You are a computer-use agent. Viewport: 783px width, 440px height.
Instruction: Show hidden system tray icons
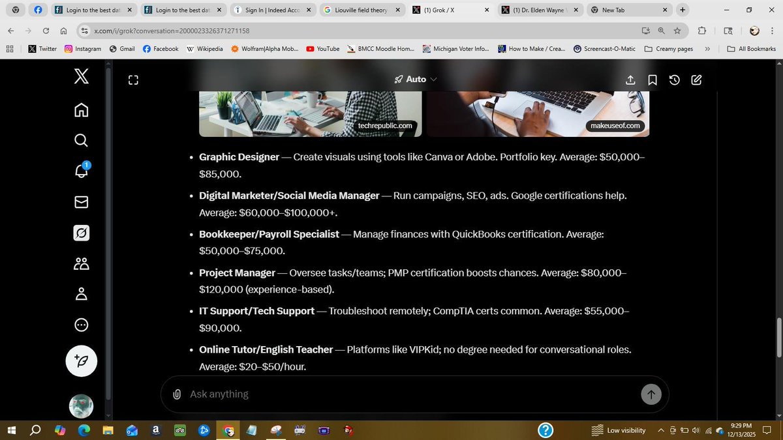pyautogui.click(x=661, y=430)
